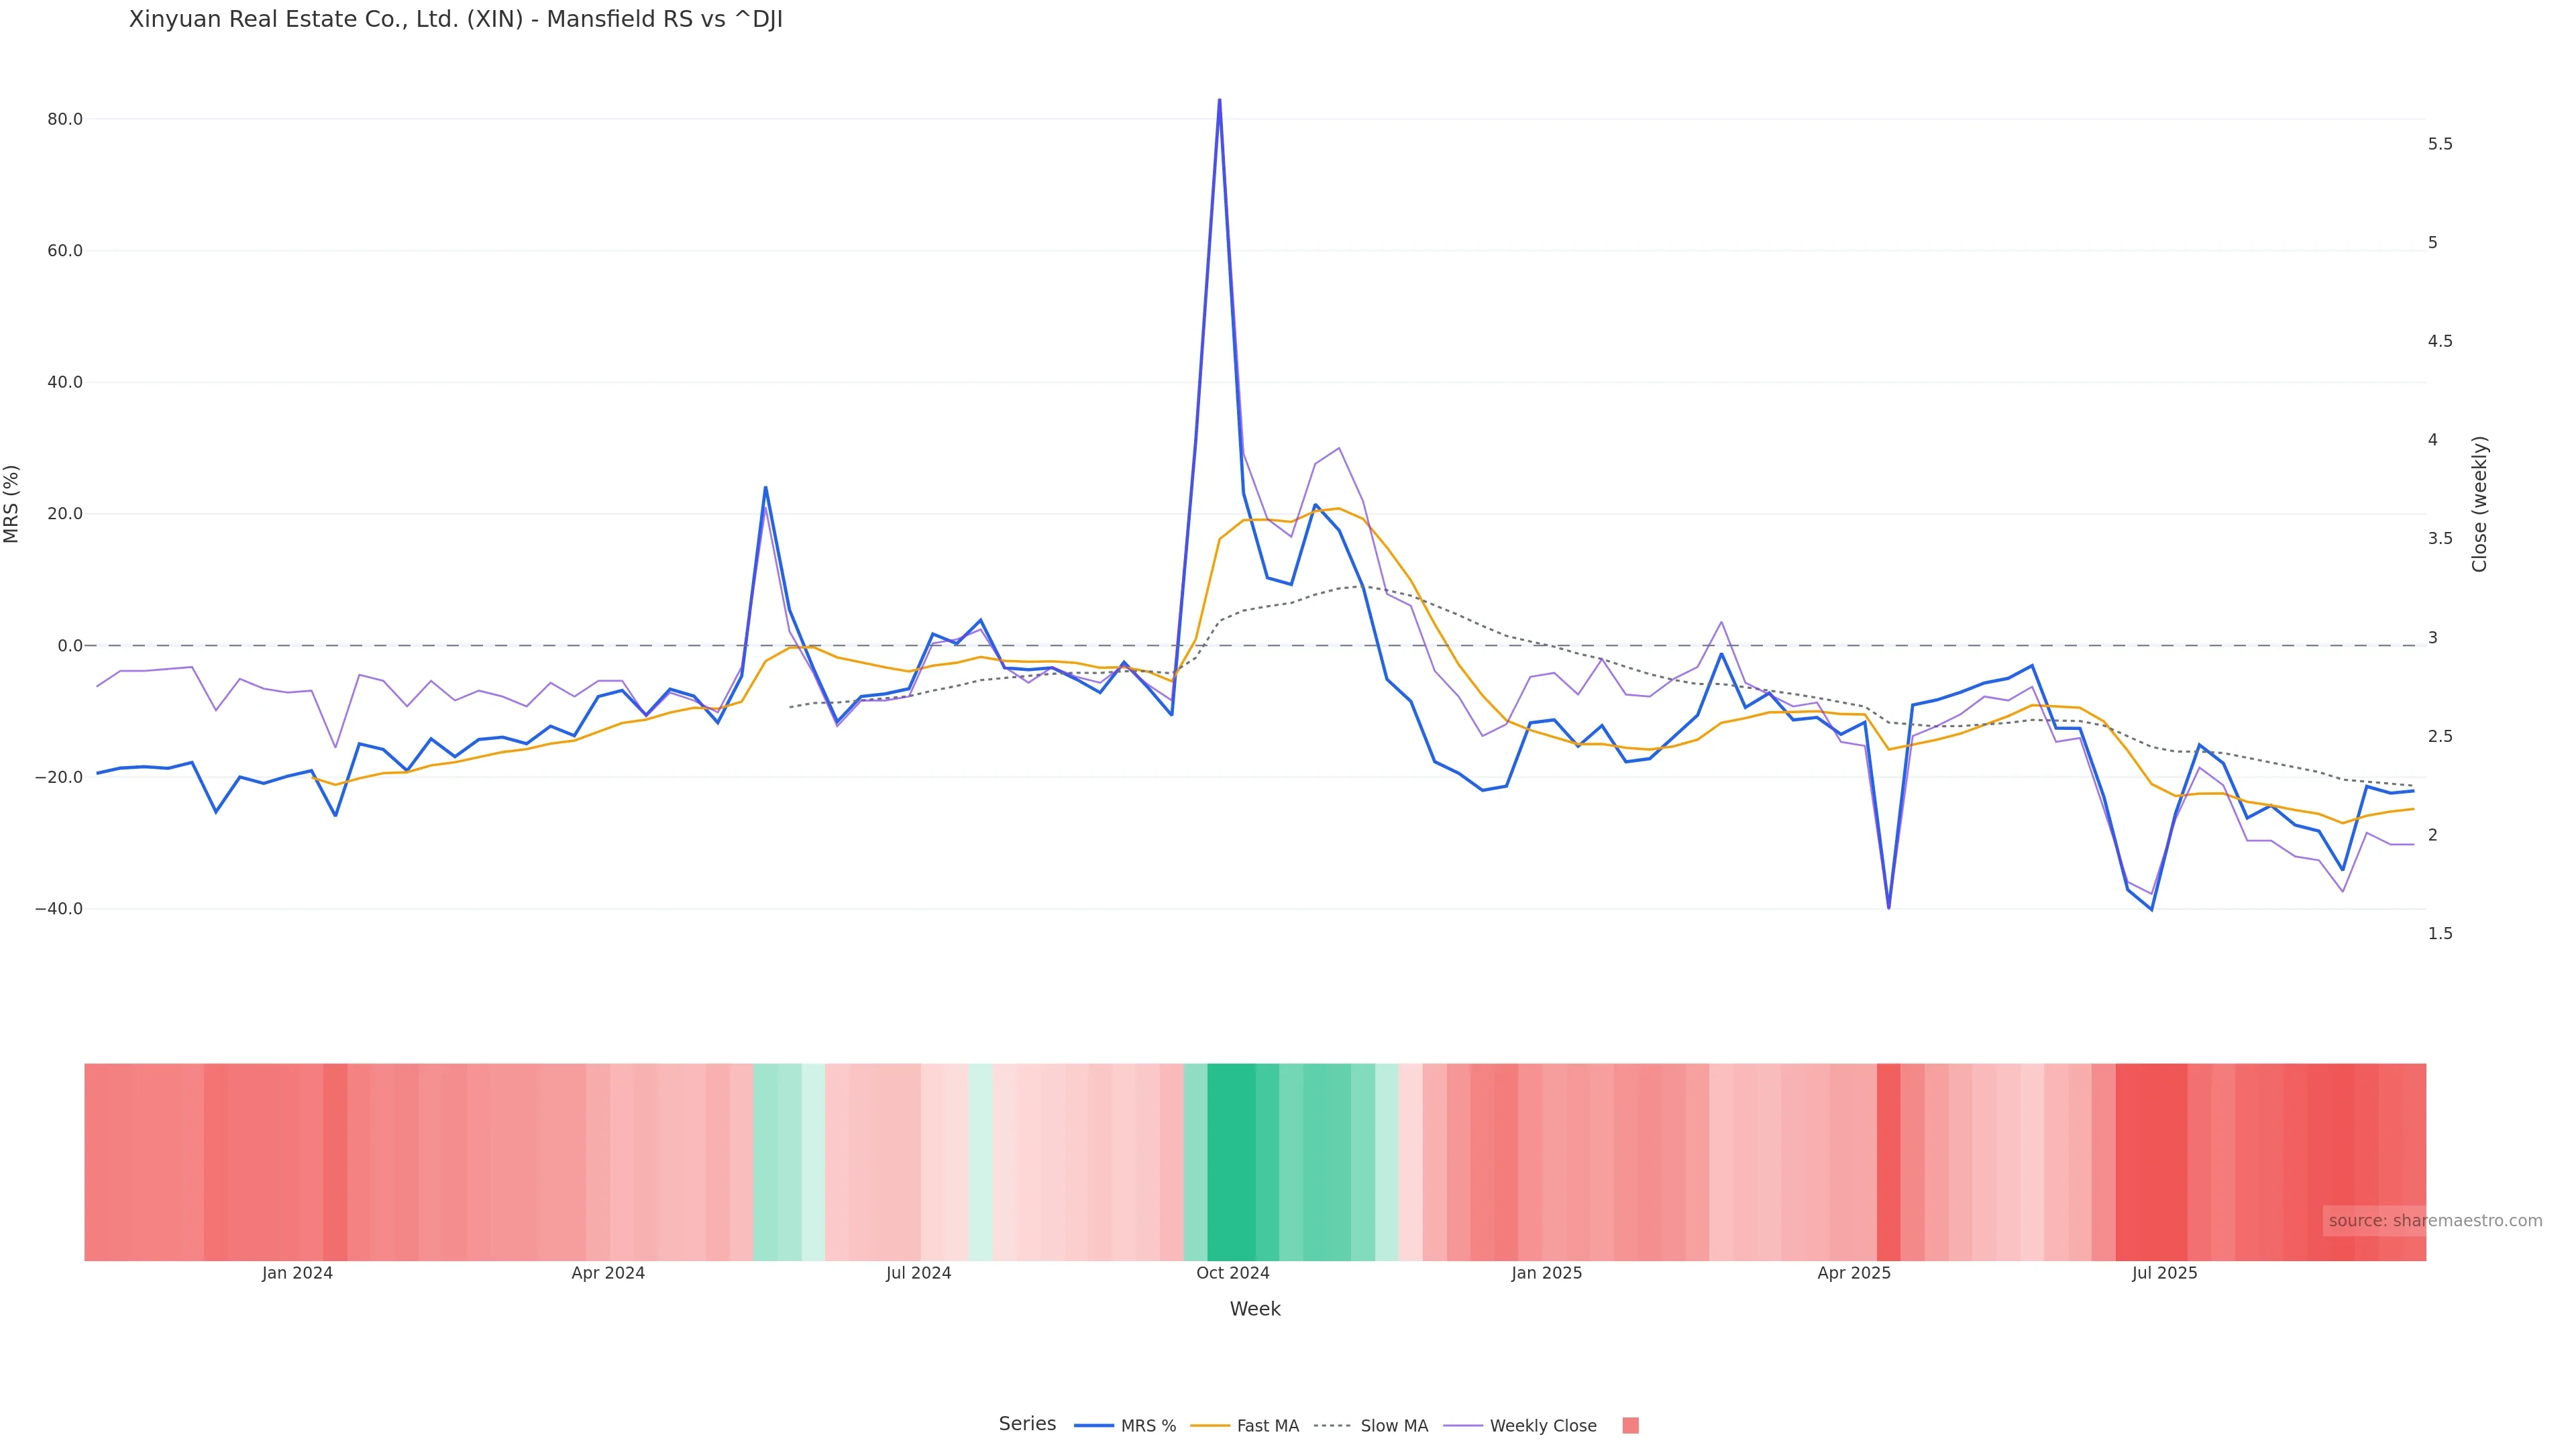Click the 0.0 left axis label
The height and width of the screenshot is (1449, 2576).
[x=70, y=646]
